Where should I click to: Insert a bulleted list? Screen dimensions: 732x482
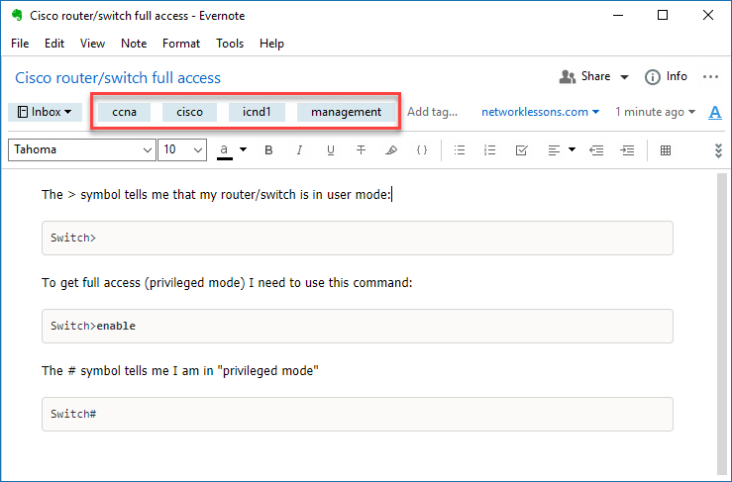click(460, 150)
